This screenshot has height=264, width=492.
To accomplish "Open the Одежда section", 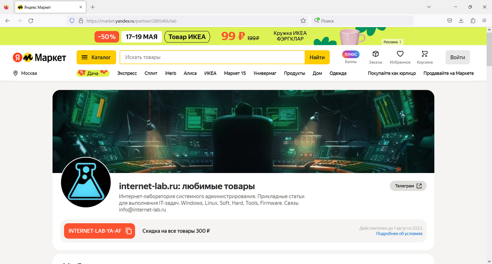I will pyautogui.click(x=338, y=73).
